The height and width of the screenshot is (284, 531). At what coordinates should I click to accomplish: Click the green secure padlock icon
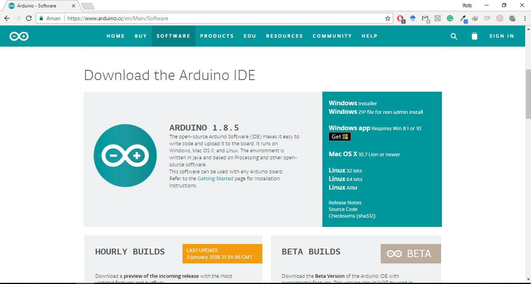pos(42,18)
